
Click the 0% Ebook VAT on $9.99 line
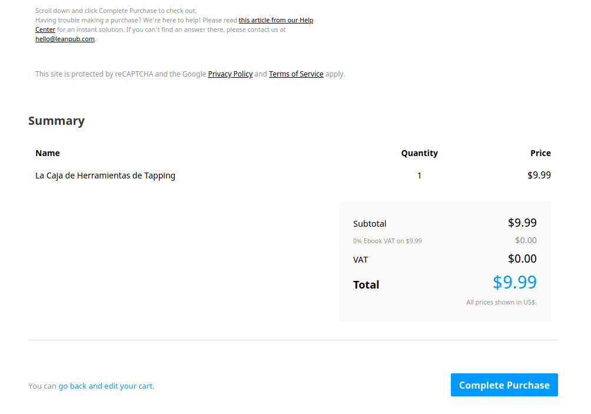(387, 241)
